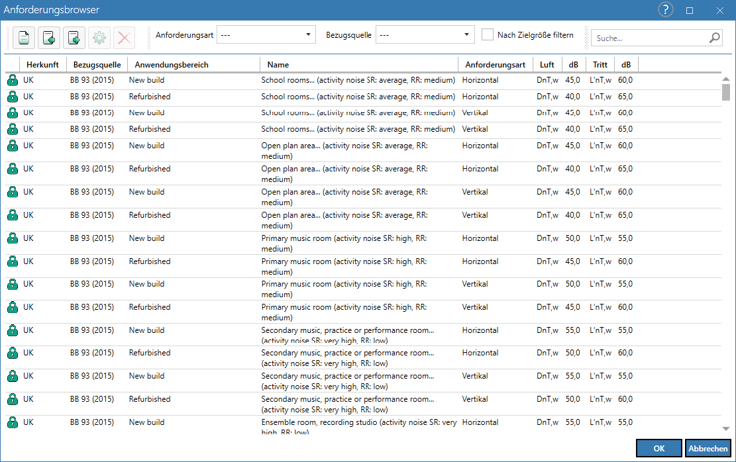
Task: Click lock icon of Secondary music Refurbished Vertikal row
Action: 13,400
